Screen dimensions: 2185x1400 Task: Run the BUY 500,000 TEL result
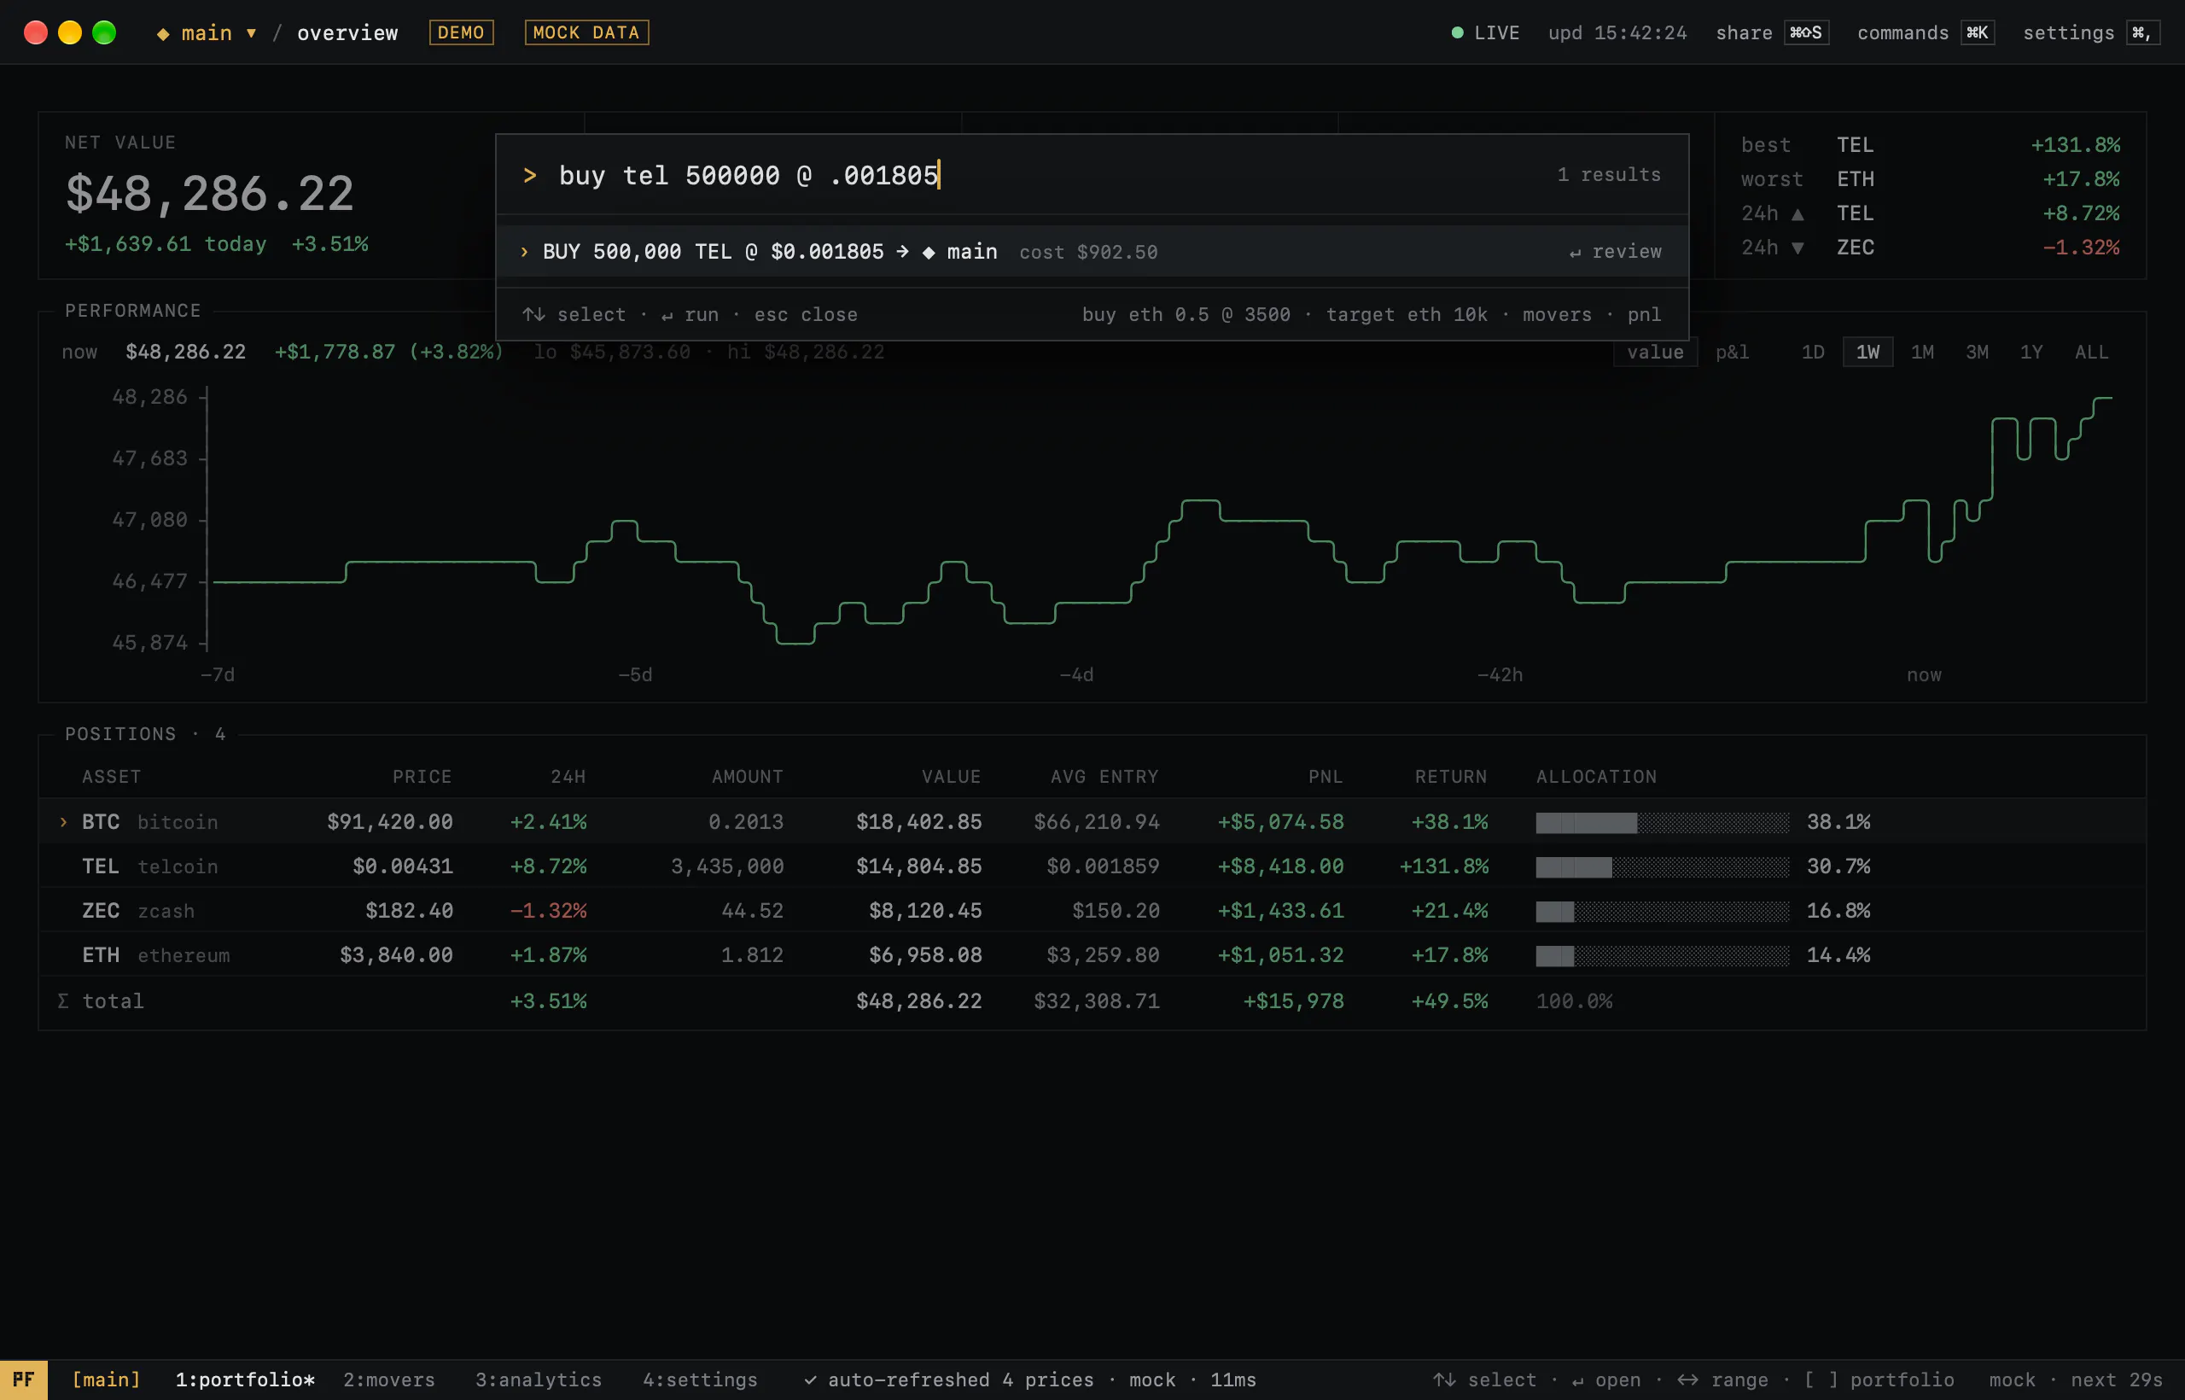pyautogui.click(x=1091, y=252)
